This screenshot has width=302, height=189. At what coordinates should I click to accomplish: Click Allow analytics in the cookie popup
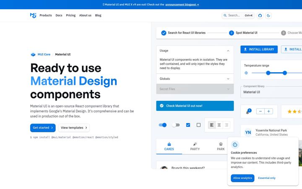pyautogui.click(x=242, y=178)
